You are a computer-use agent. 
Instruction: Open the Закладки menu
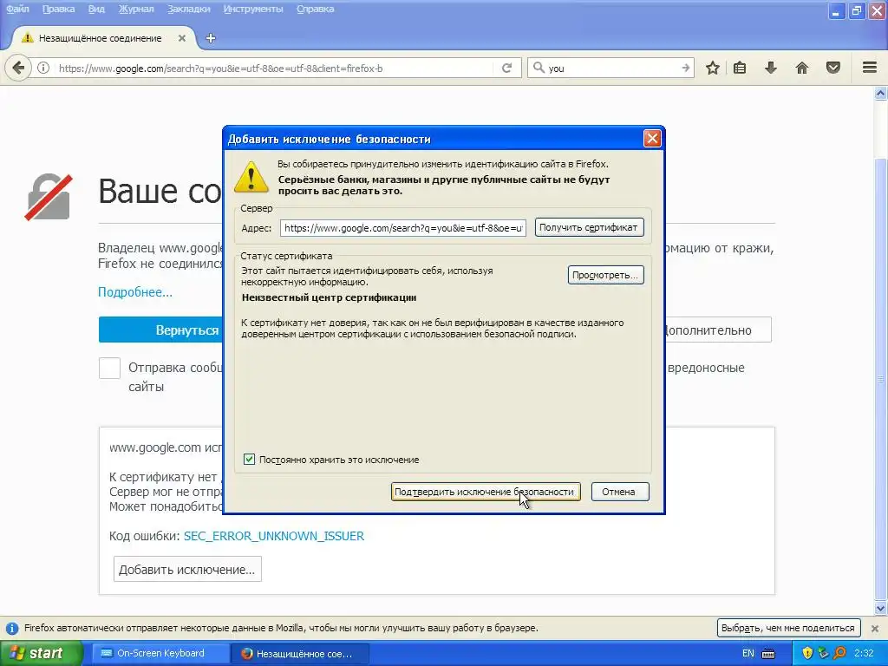(x=188, y=9)
